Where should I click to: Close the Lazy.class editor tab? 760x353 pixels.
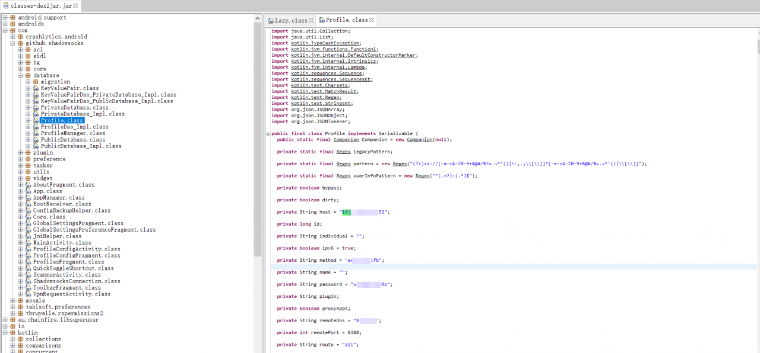[x=312, y=20]
